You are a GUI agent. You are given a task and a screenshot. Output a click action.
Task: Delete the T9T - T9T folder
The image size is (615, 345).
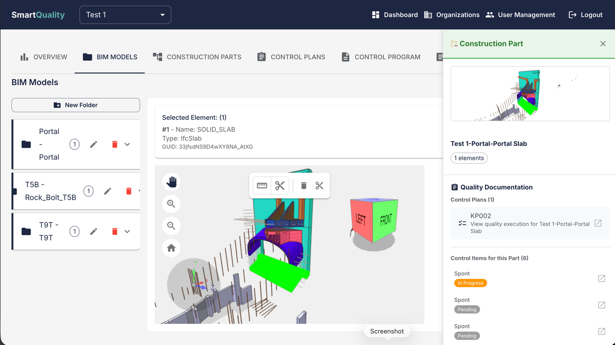coord(115,231)
